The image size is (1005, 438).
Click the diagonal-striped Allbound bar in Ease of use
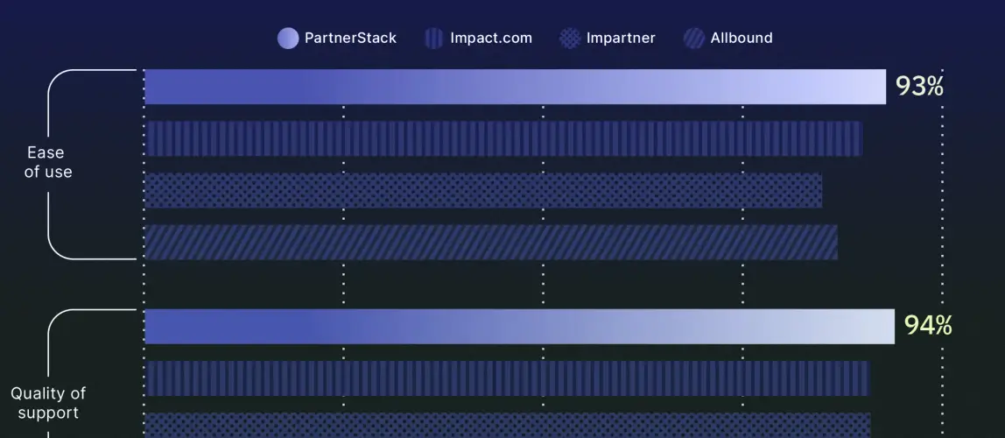coord(490,242)
